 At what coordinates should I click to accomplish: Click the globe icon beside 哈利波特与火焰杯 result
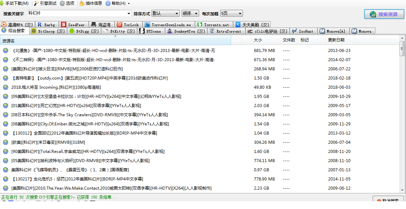coord(5,161)
